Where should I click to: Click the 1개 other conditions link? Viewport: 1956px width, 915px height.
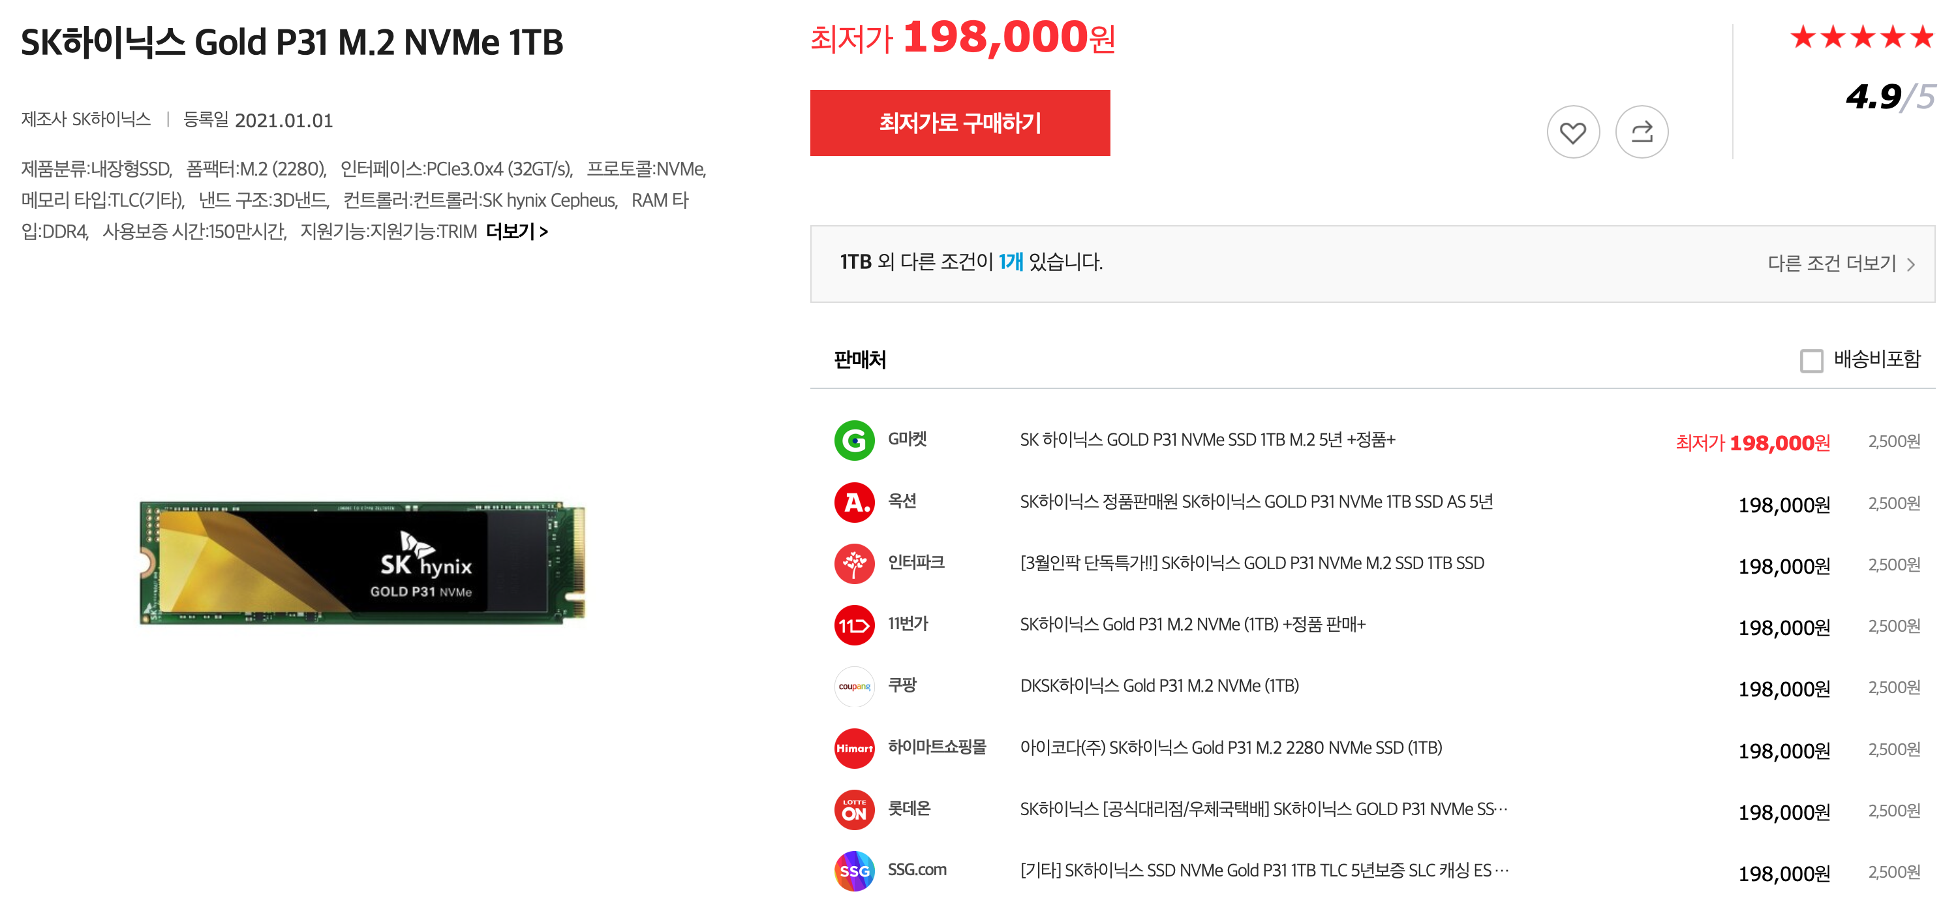pos(1010,262)
